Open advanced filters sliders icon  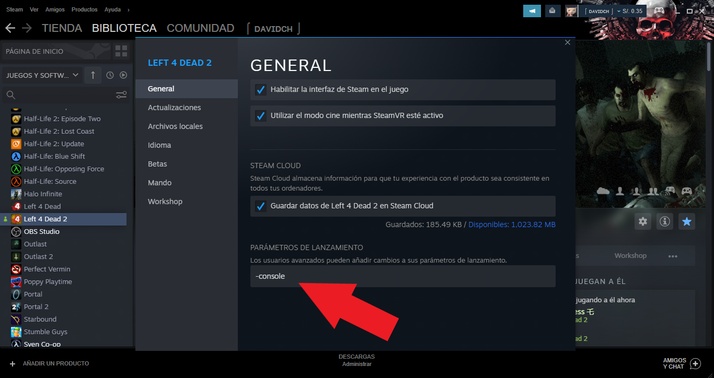coord(121,95)
